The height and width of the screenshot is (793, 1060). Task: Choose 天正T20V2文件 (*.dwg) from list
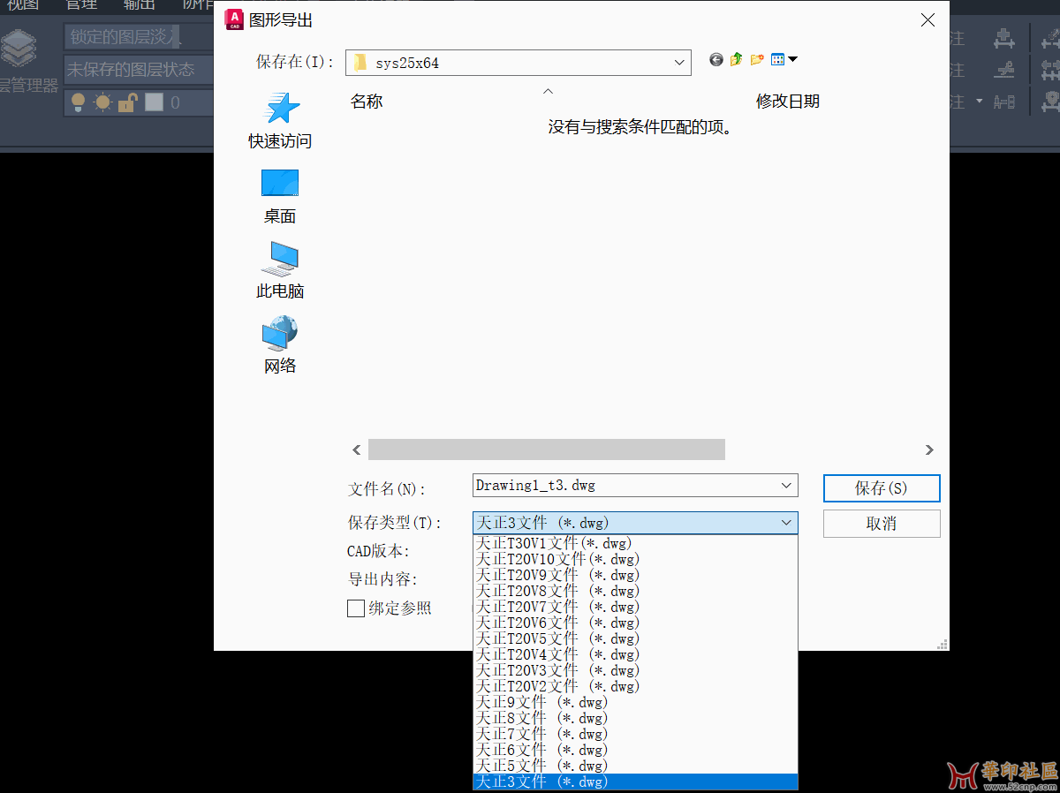click(635, 686)
